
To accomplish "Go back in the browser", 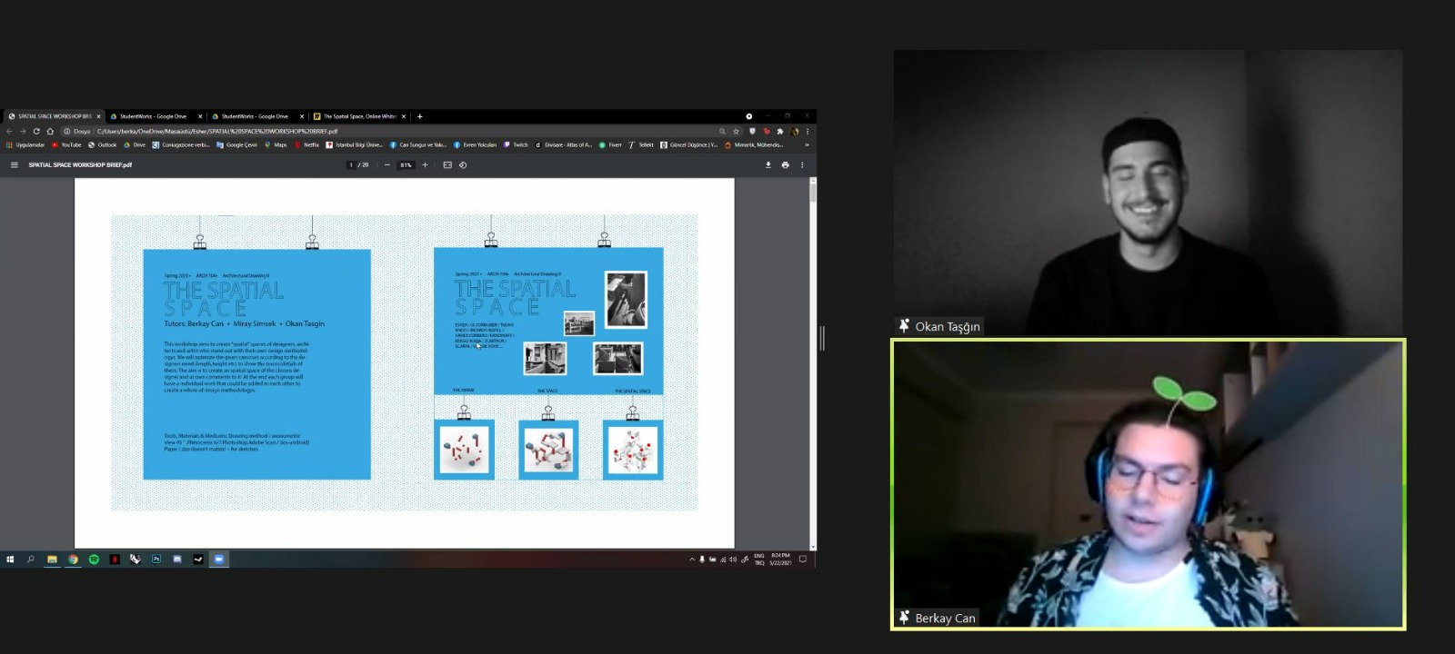I will [x=9, y=131].
